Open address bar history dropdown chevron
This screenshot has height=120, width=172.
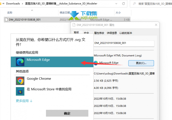[116, 3]
